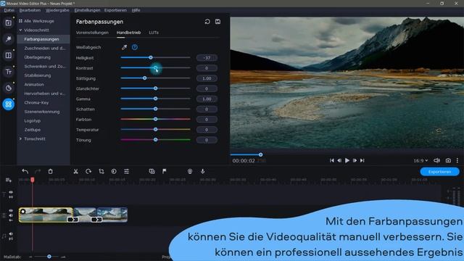Open the filters magic wand panel
Viewport: 464px width, 261px height.
8,39
